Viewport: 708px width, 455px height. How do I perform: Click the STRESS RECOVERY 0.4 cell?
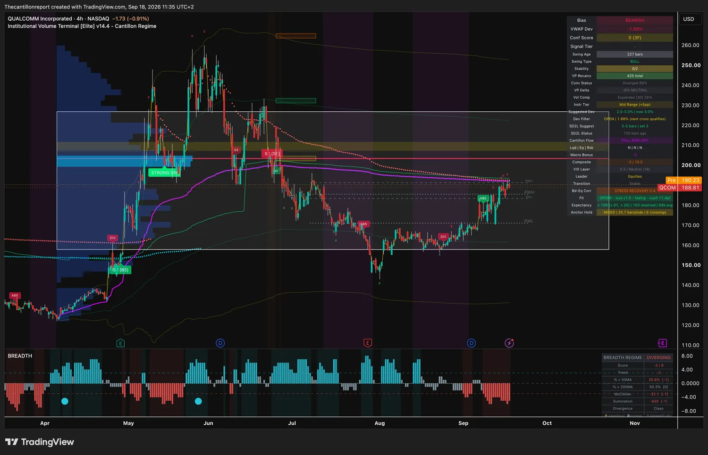635,191
